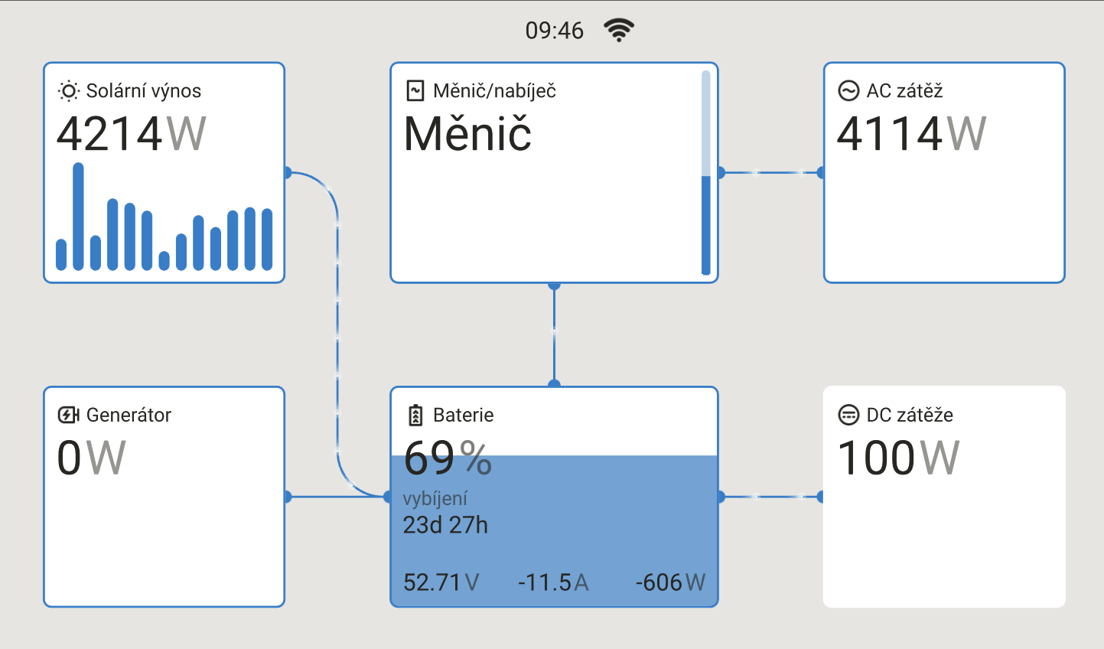Select the tallest bar in solar chart
This screenshot has height=649, width=1104.
[x=78, y=217]
